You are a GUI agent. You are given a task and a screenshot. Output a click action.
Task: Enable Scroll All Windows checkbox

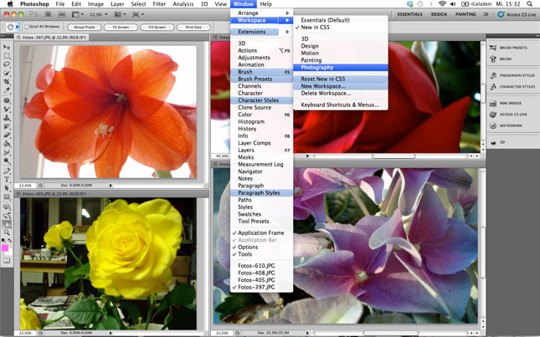pos(27,27)
